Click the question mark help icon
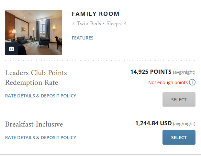The height and width of the screenshot is (156, 201). tap(192, 82)
